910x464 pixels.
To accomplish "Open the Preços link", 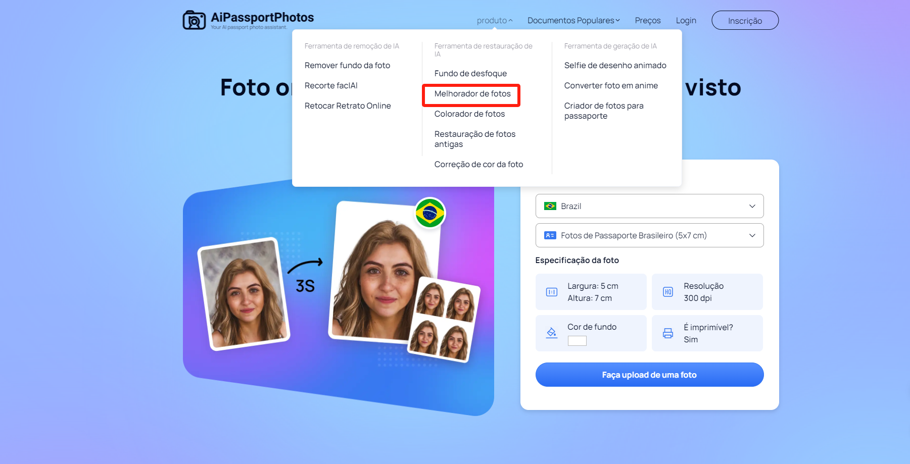I will pyautogui.click(x=648, y=21).
